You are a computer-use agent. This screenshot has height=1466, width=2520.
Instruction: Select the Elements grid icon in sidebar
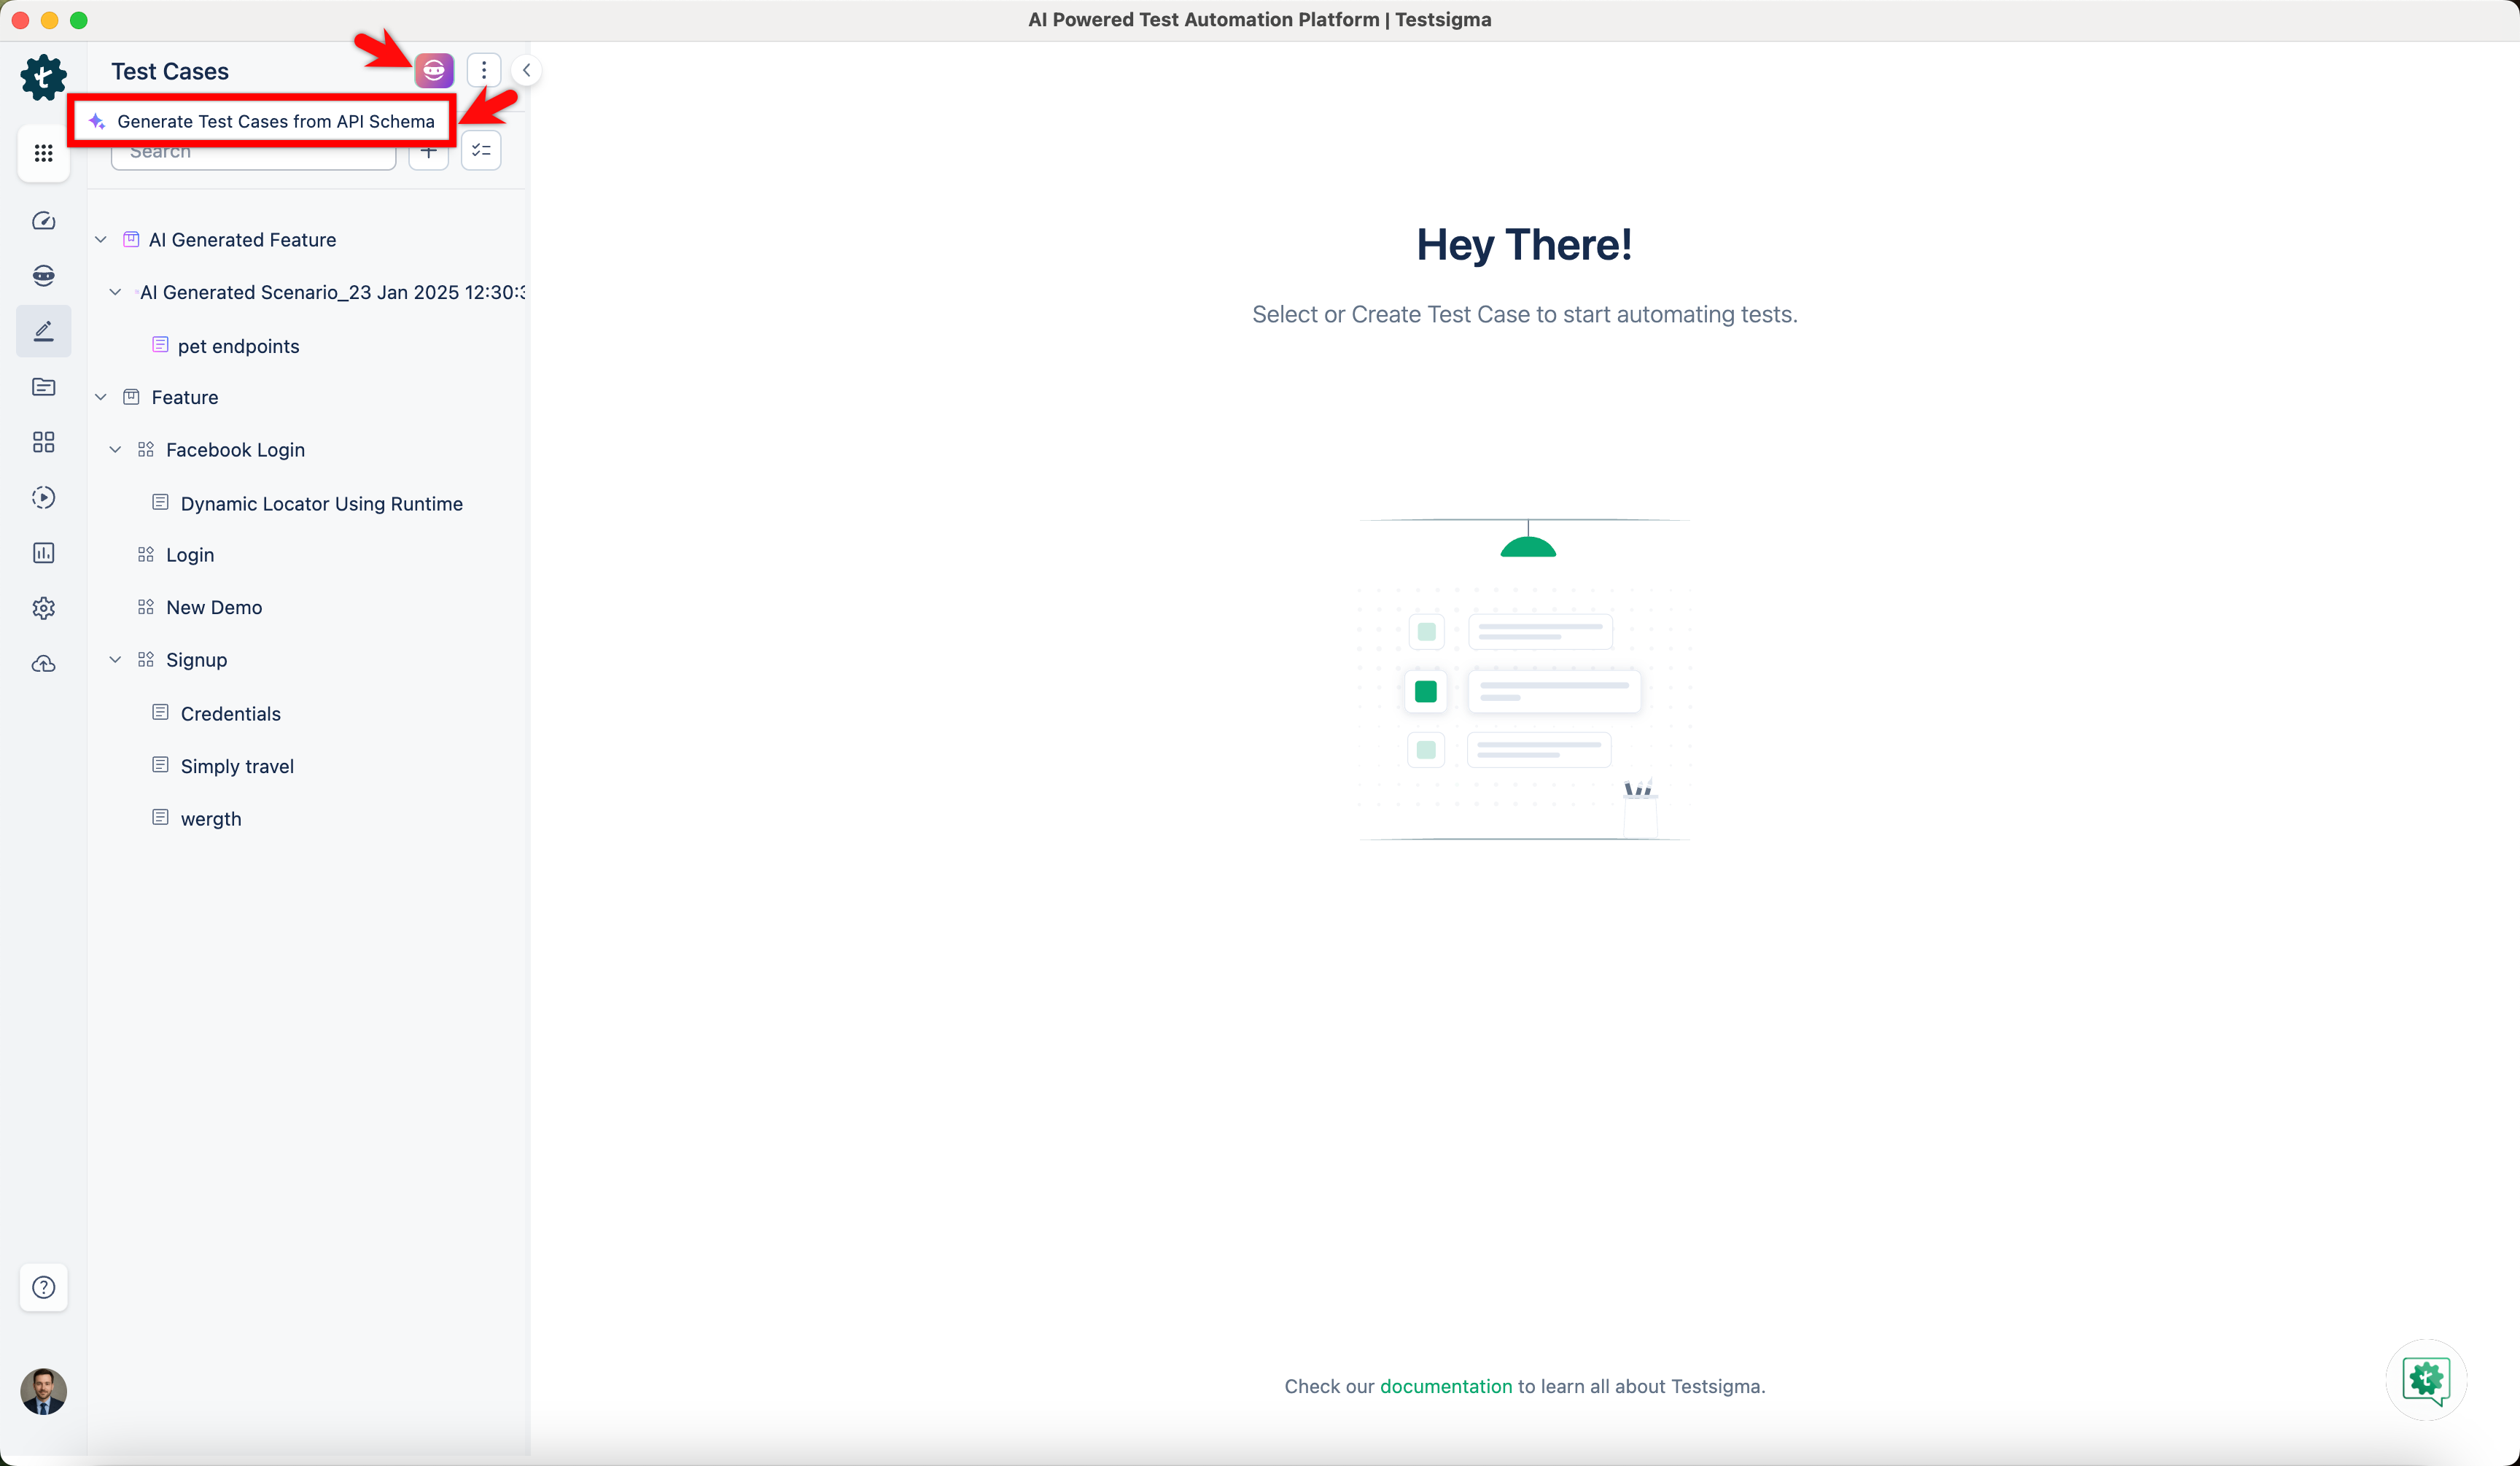(44, 441)
